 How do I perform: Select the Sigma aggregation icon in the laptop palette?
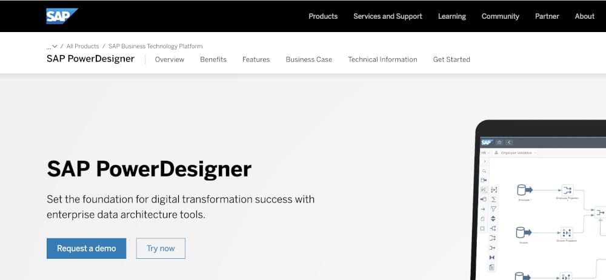tap(493, 200)
